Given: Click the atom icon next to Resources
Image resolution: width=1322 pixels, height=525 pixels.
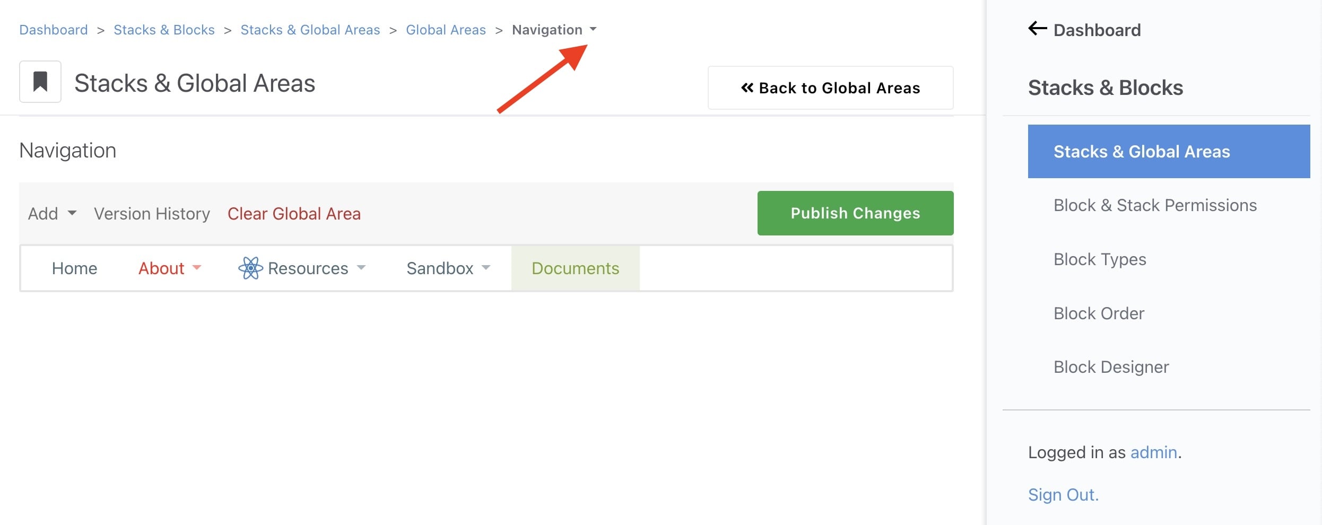Looking at the screenshot, I should click(250, 268).
